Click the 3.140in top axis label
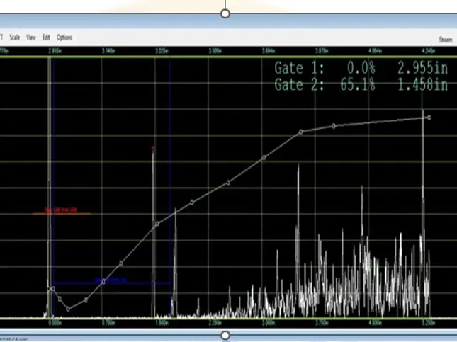The width and height of the screenshot is (457, 342). click(x=108, y=51)
